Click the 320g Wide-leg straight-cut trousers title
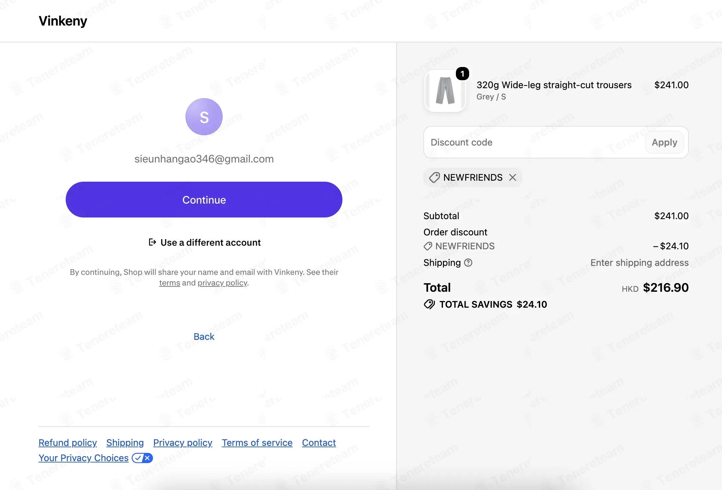 click(554, 85)
